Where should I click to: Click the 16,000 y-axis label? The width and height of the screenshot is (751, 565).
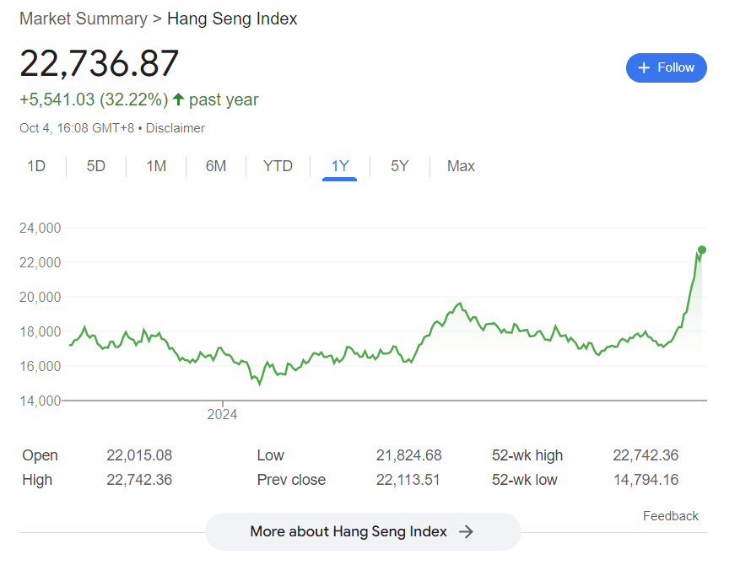[x=41, y=366]
